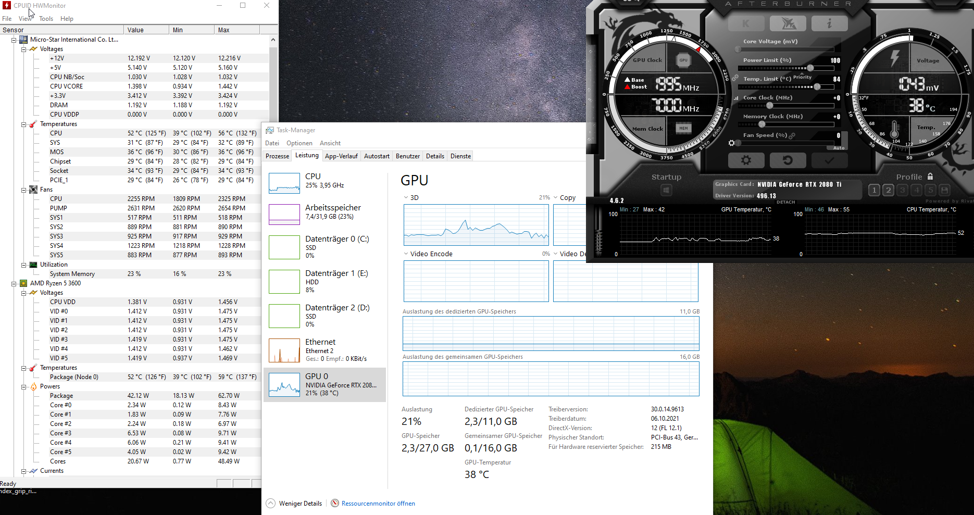
Task: Open Afterburner Kombustor K button
Action: [x=745, y=23]
